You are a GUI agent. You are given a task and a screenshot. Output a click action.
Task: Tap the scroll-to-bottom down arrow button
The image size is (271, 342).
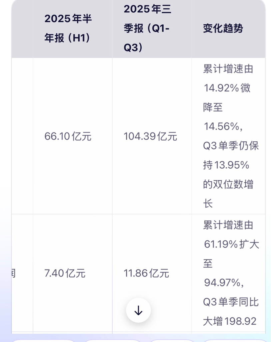(x=138, y=310)
